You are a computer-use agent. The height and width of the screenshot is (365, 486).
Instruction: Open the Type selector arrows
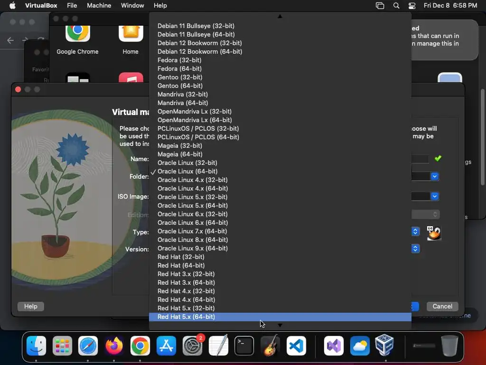coord(415,231)
